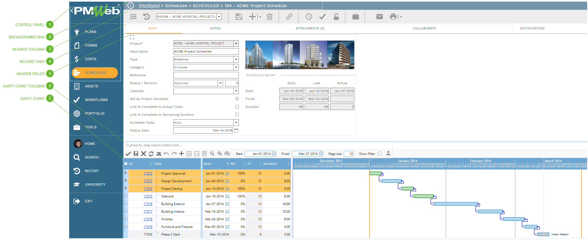Open the NOTIFICATIONS tab
This screenshot has height=241, width=588.
tap(532, 28)
